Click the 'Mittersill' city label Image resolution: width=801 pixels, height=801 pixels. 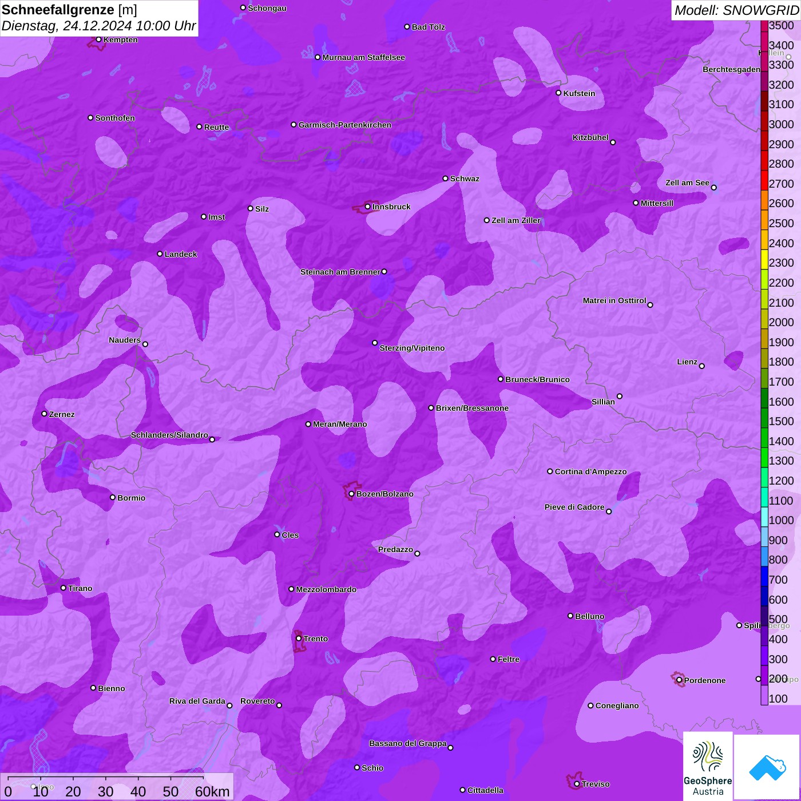tap(657, 203)
